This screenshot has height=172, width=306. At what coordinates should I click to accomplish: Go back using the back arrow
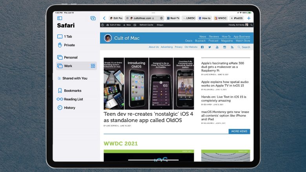(x=104, y=18)
